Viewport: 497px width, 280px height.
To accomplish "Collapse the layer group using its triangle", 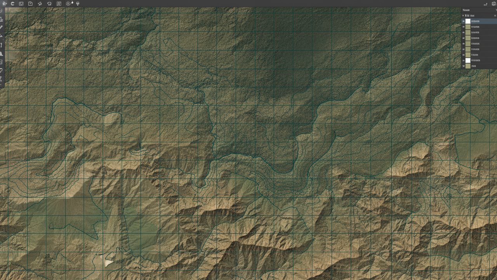I will pyautogui.click(x=463, y=16).
